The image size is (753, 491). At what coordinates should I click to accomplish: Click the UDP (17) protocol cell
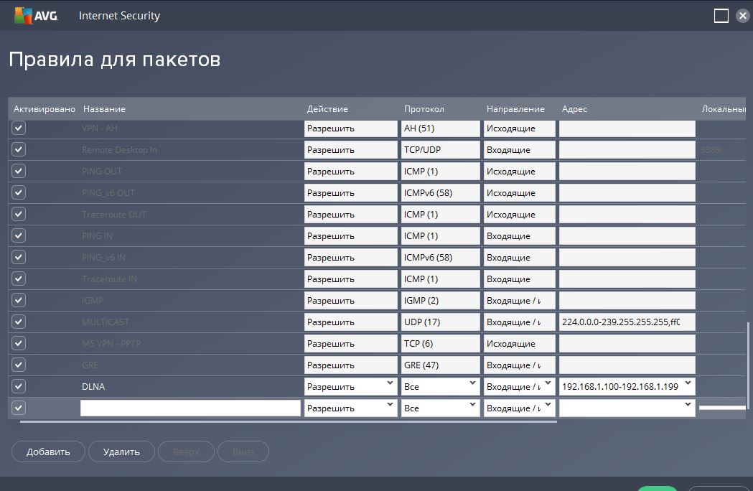[440, 322]
